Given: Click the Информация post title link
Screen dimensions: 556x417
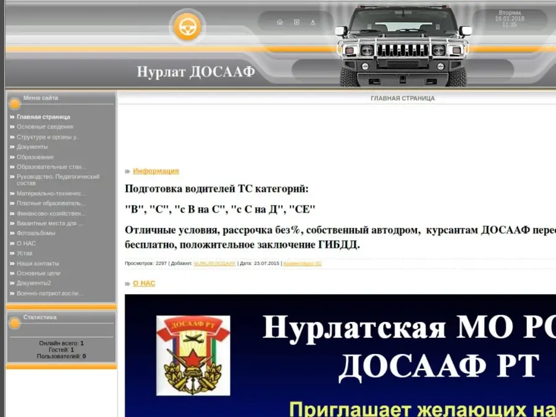Looking at the screenshot, I should (x=156, y=171).
